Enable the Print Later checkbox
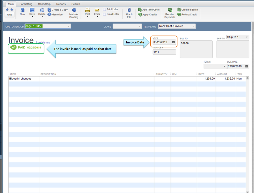254x193 pixels. pyautogui.click(x=104, y=9)
